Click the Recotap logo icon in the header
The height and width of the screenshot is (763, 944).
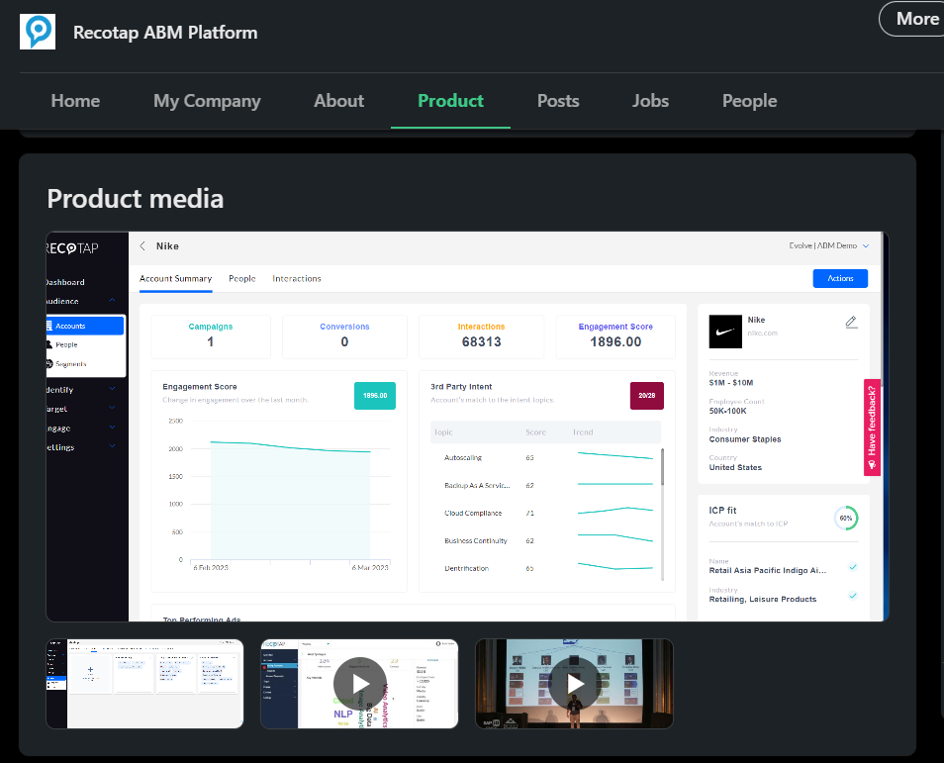(38, 32)
